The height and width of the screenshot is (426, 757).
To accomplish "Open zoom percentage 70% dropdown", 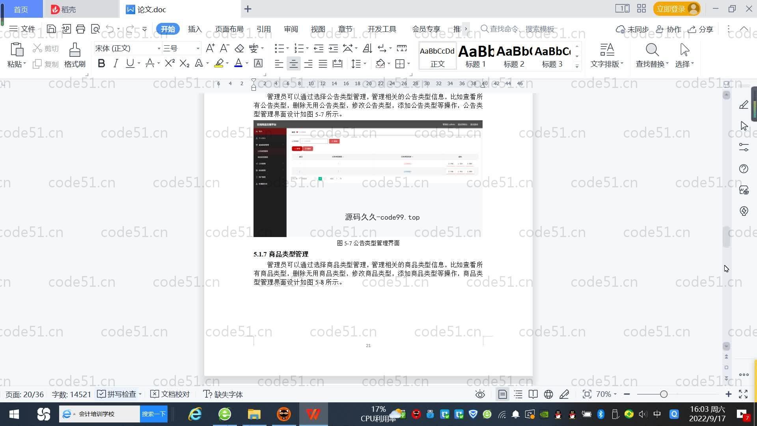I will (606, 394).
